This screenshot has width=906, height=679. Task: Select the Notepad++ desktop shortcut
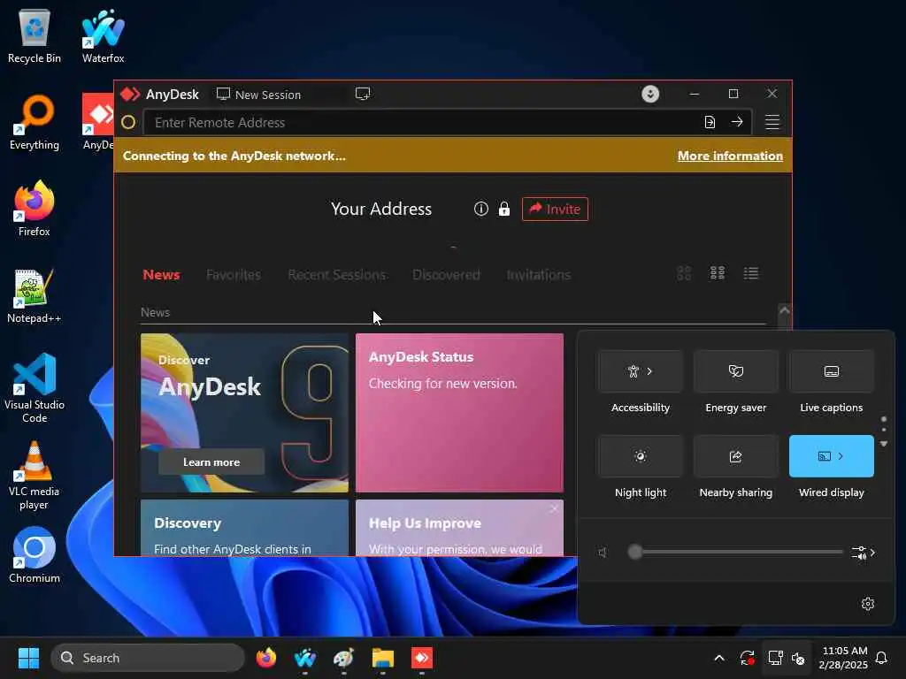[x=35, y=296]
